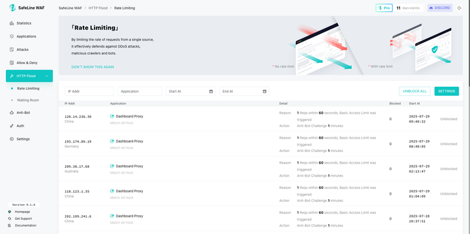Screen dimensions: 470x234
Task: Focus the Application filter field
Action: click(x=140, y=91)
